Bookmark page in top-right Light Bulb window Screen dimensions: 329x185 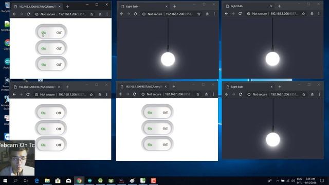[303, 14]
